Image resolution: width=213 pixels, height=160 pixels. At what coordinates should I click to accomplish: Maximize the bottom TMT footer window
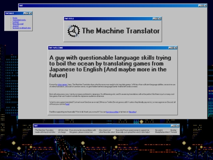(175, 126)
